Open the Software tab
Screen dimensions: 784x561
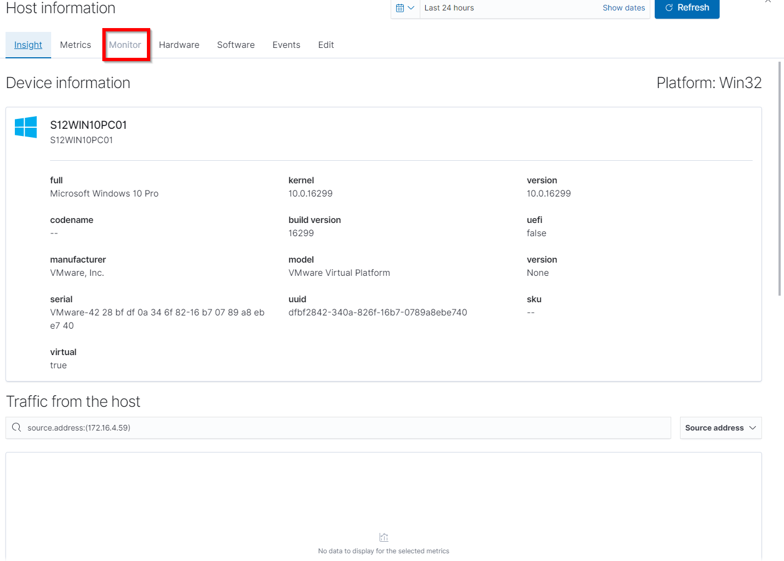pos(236,45)
